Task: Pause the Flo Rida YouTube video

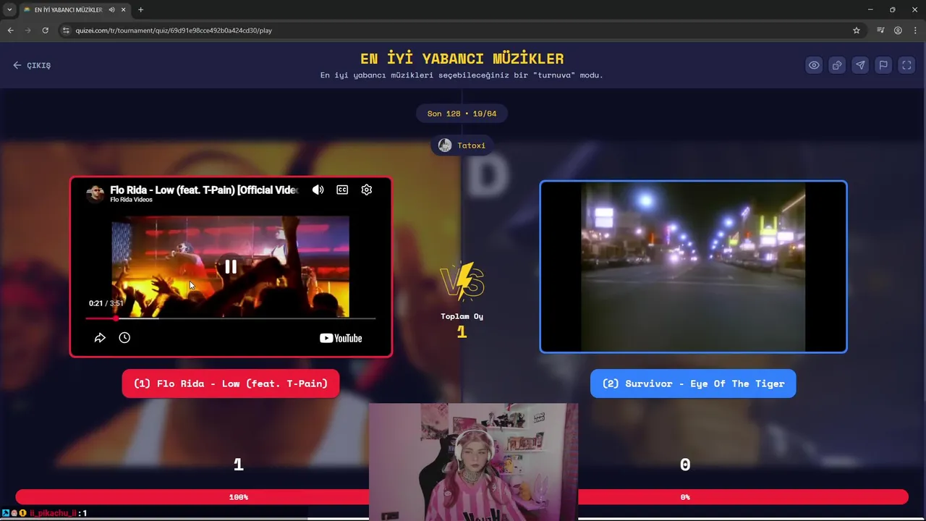Action: tap(231, 267)
